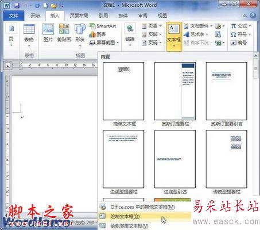Viewport: 260px width, 230px height.
Task: Minimize the ribbon with the caret icon
Action: (245, 16)
